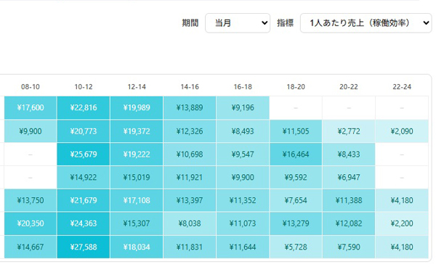Image resolution: width=436 pixels, height=272 pixels.
Task: Click the 10-12 column header
Action: pyautogui.click(x=84, y=87)
